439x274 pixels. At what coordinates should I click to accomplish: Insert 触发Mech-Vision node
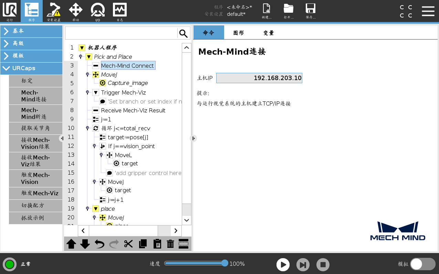pyautogui.click(x=36, y=178)
